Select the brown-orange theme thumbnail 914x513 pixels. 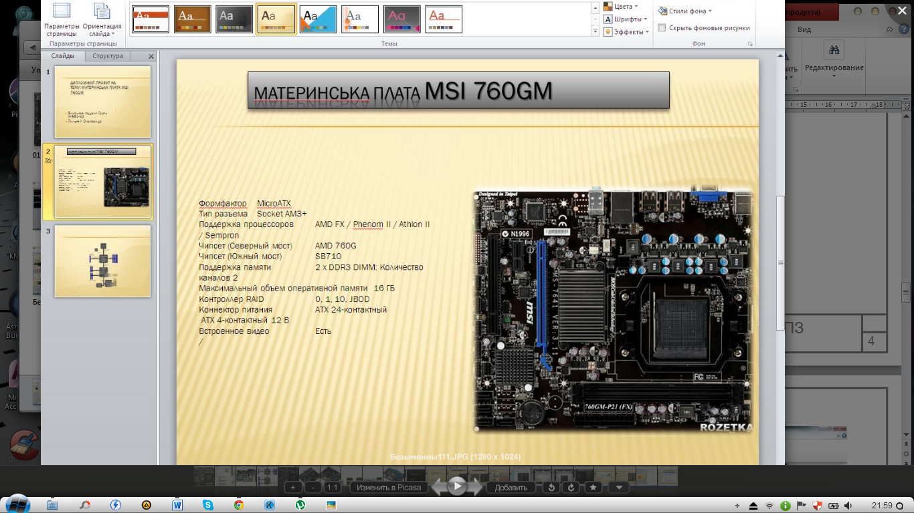pos(193,19)
